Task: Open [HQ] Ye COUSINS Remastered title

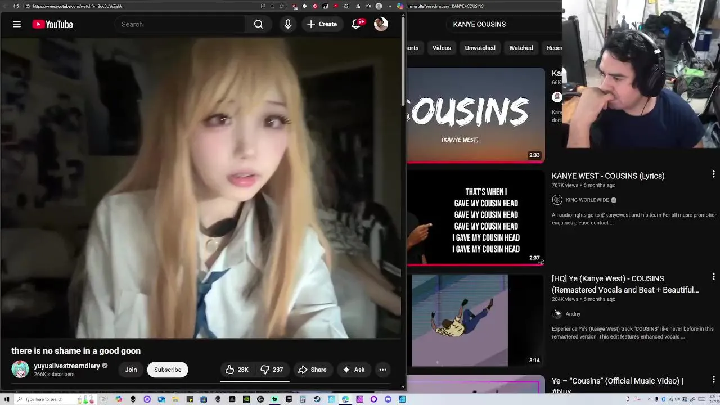Action: pyautogui.click(x=625, y=284)
